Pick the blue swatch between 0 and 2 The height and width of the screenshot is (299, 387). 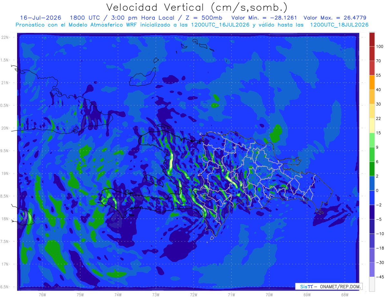click(372, 183)
